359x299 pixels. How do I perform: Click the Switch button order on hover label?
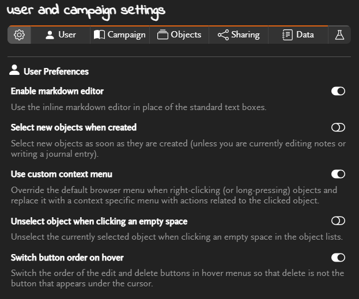[x=67, y=258]
